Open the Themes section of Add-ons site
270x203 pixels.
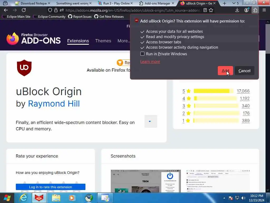point(103,41)
